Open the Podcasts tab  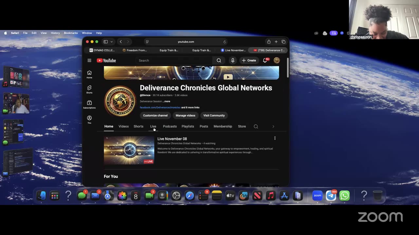coord(170,126)
